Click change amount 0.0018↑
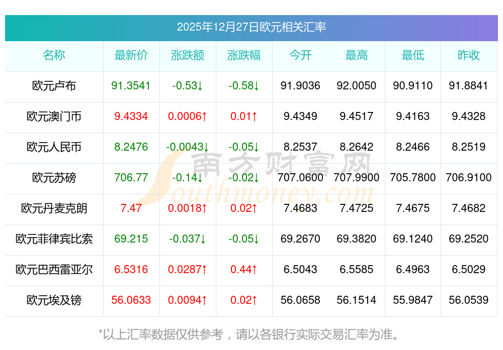 coord(187,208)
